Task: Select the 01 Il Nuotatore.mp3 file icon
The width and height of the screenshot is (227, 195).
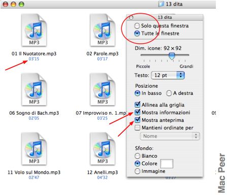Action: pyautogui.click(x=34, y=30)
